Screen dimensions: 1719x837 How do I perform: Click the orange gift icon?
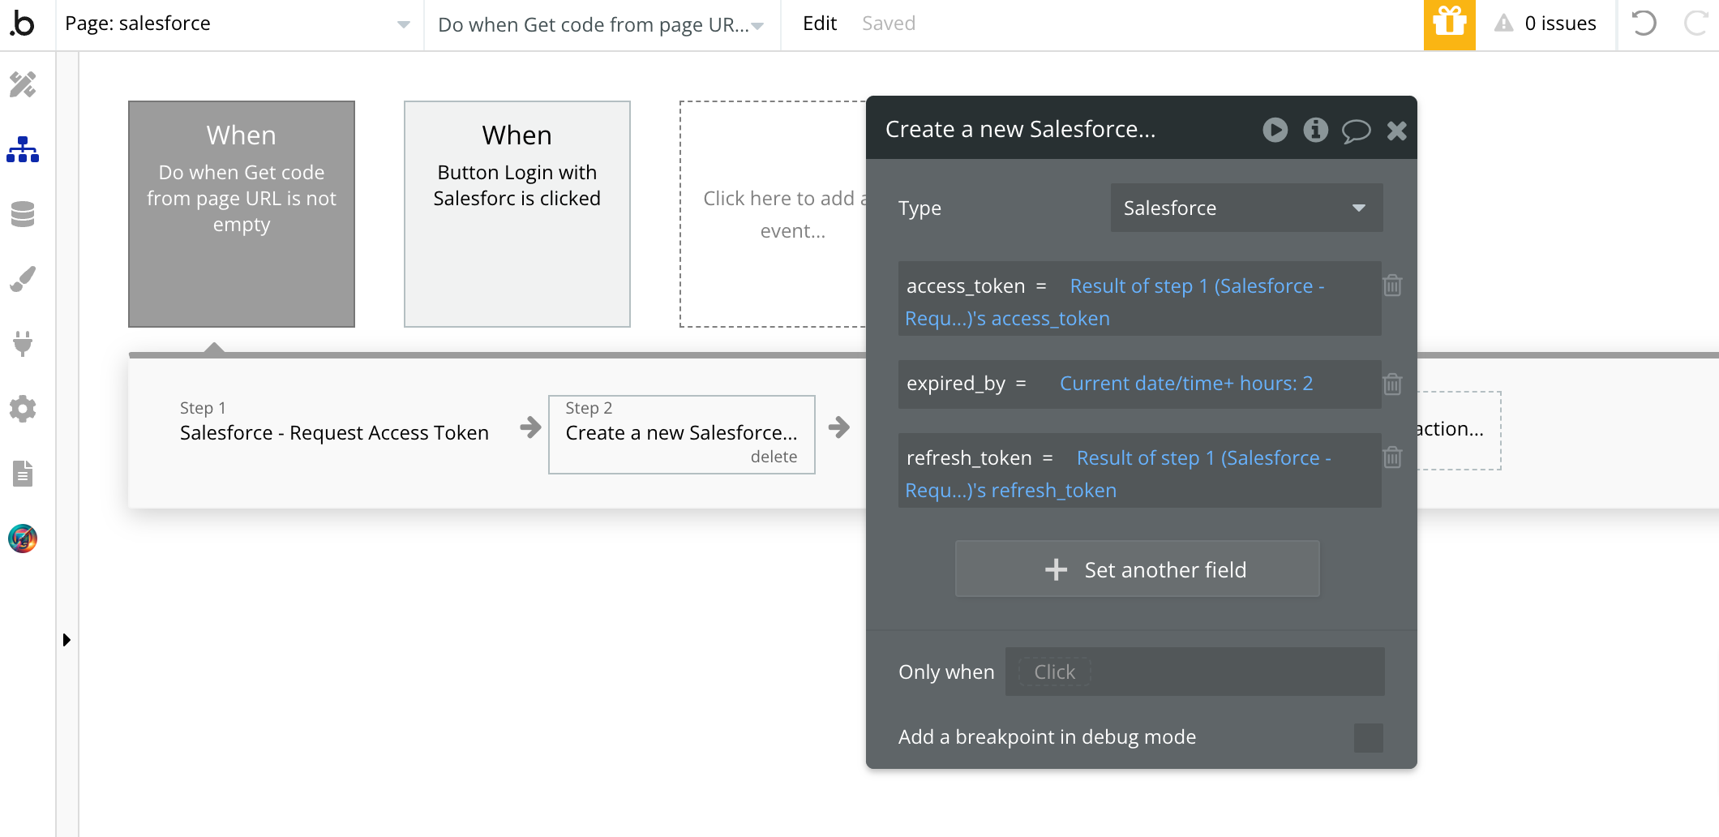[x=1449, y=24]
